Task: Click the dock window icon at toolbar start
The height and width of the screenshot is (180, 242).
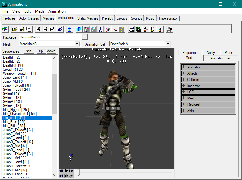Action: [x=5, y=29]
